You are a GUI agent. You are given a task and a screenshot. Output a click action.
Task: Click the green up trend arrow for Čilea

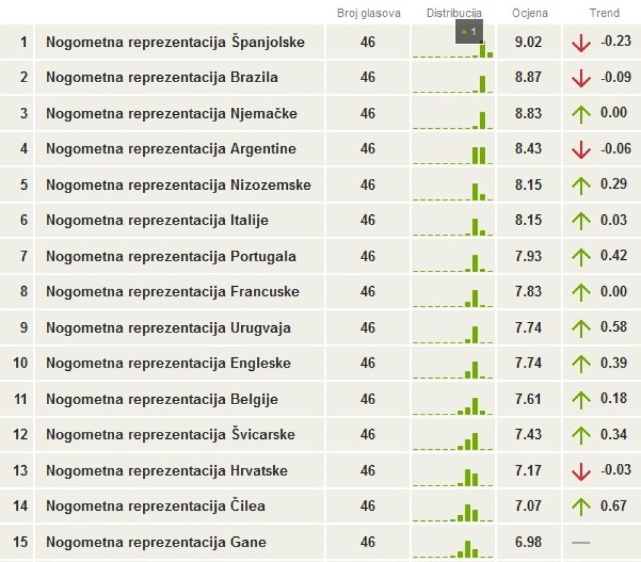click(581, 507)
